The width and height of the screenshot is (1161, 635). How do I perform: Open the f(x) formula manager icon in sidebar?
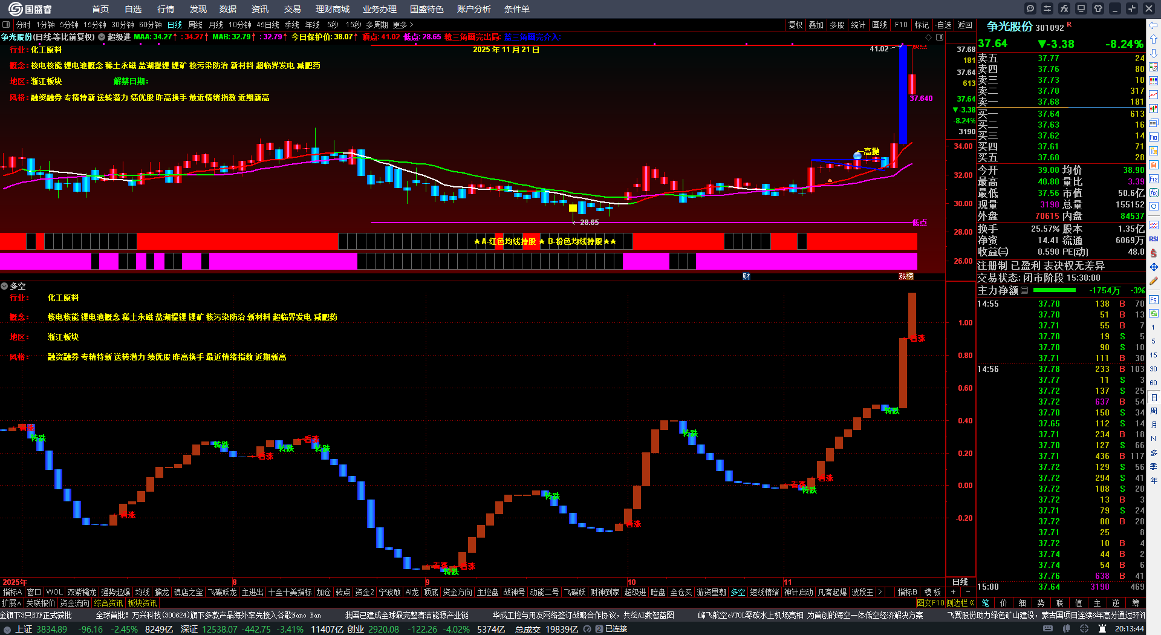pyautogui.click(x=1154, y=193)
